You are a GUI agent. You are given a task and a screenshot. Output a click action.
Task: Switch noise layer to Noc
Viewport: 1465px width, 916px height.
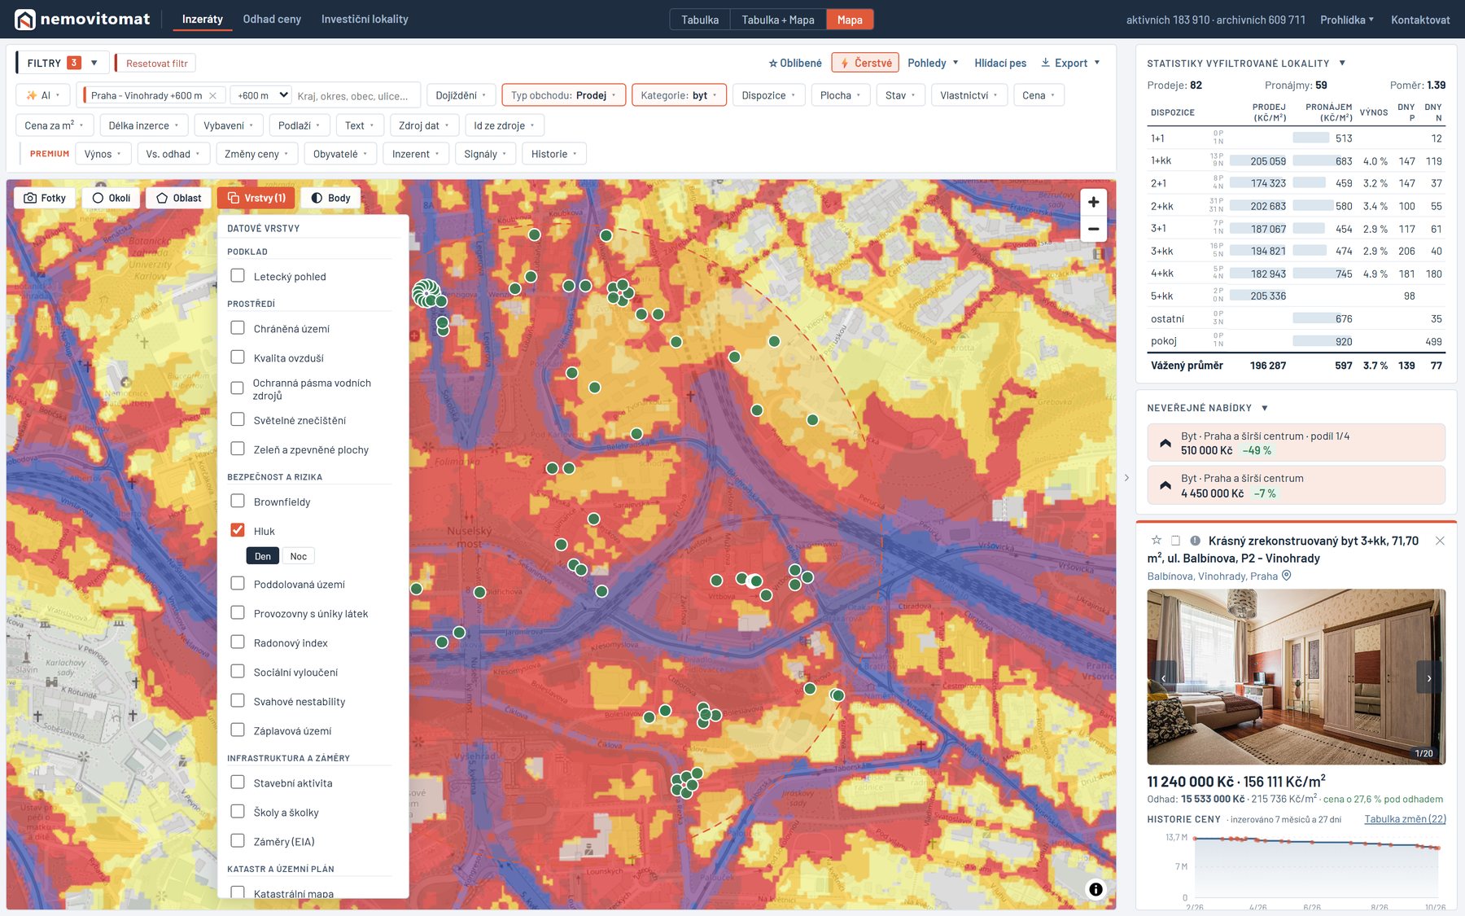pos(299,556)
